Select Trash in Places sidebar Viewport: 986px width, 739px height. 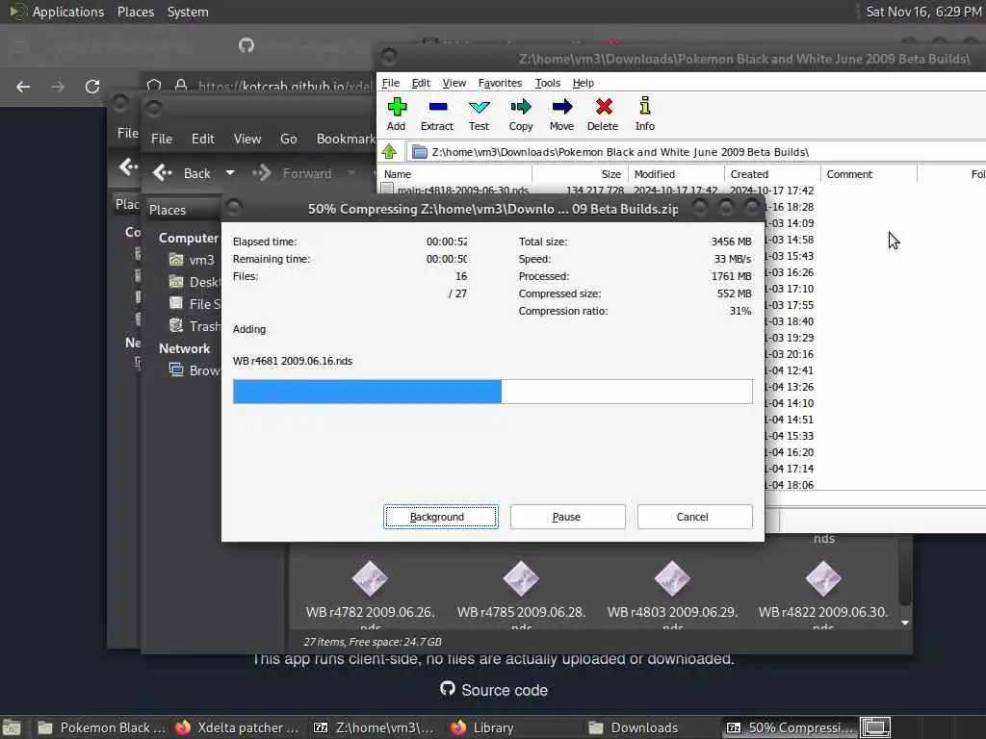pyautogui.click(x=195, y=326)
